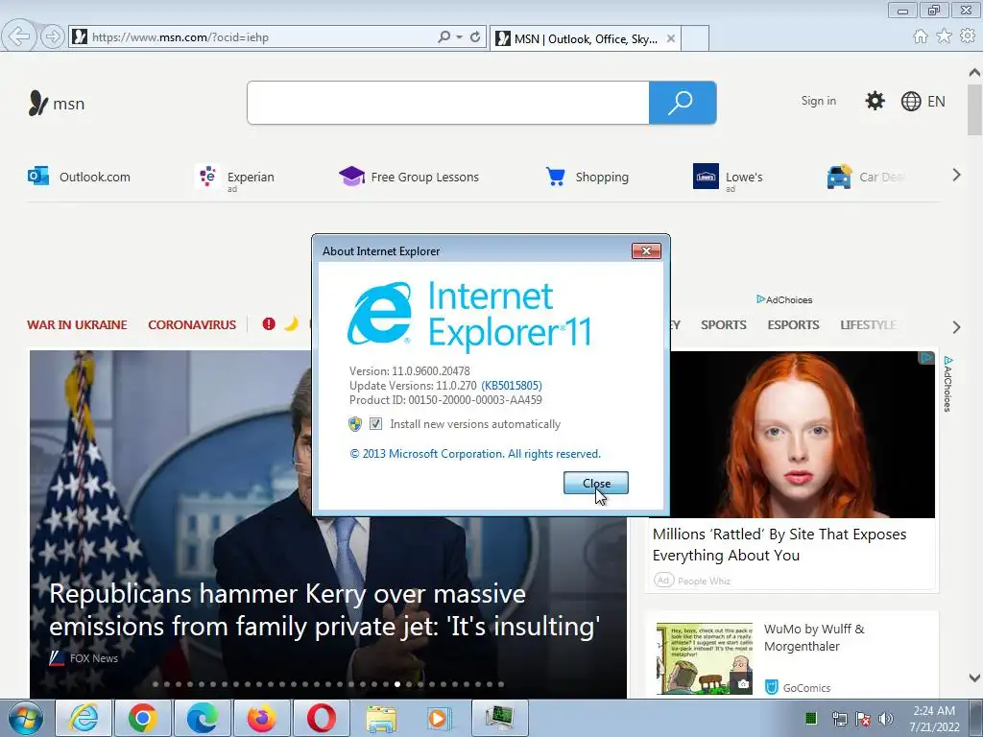Click the moon icon in news bar
This screenshot has width=983, height=737.
coord(291,324)
